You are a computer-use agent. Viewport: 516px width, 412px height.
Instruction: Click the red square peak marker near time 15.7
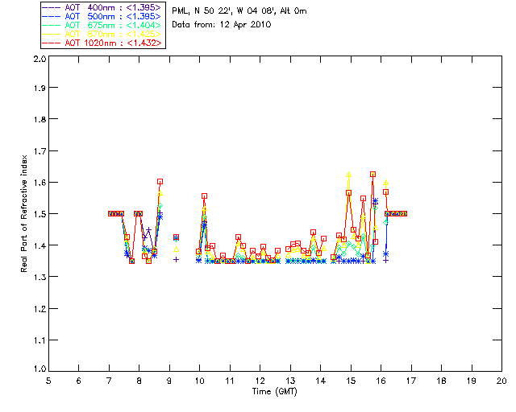pyautogui.click(x=372, y=174)
